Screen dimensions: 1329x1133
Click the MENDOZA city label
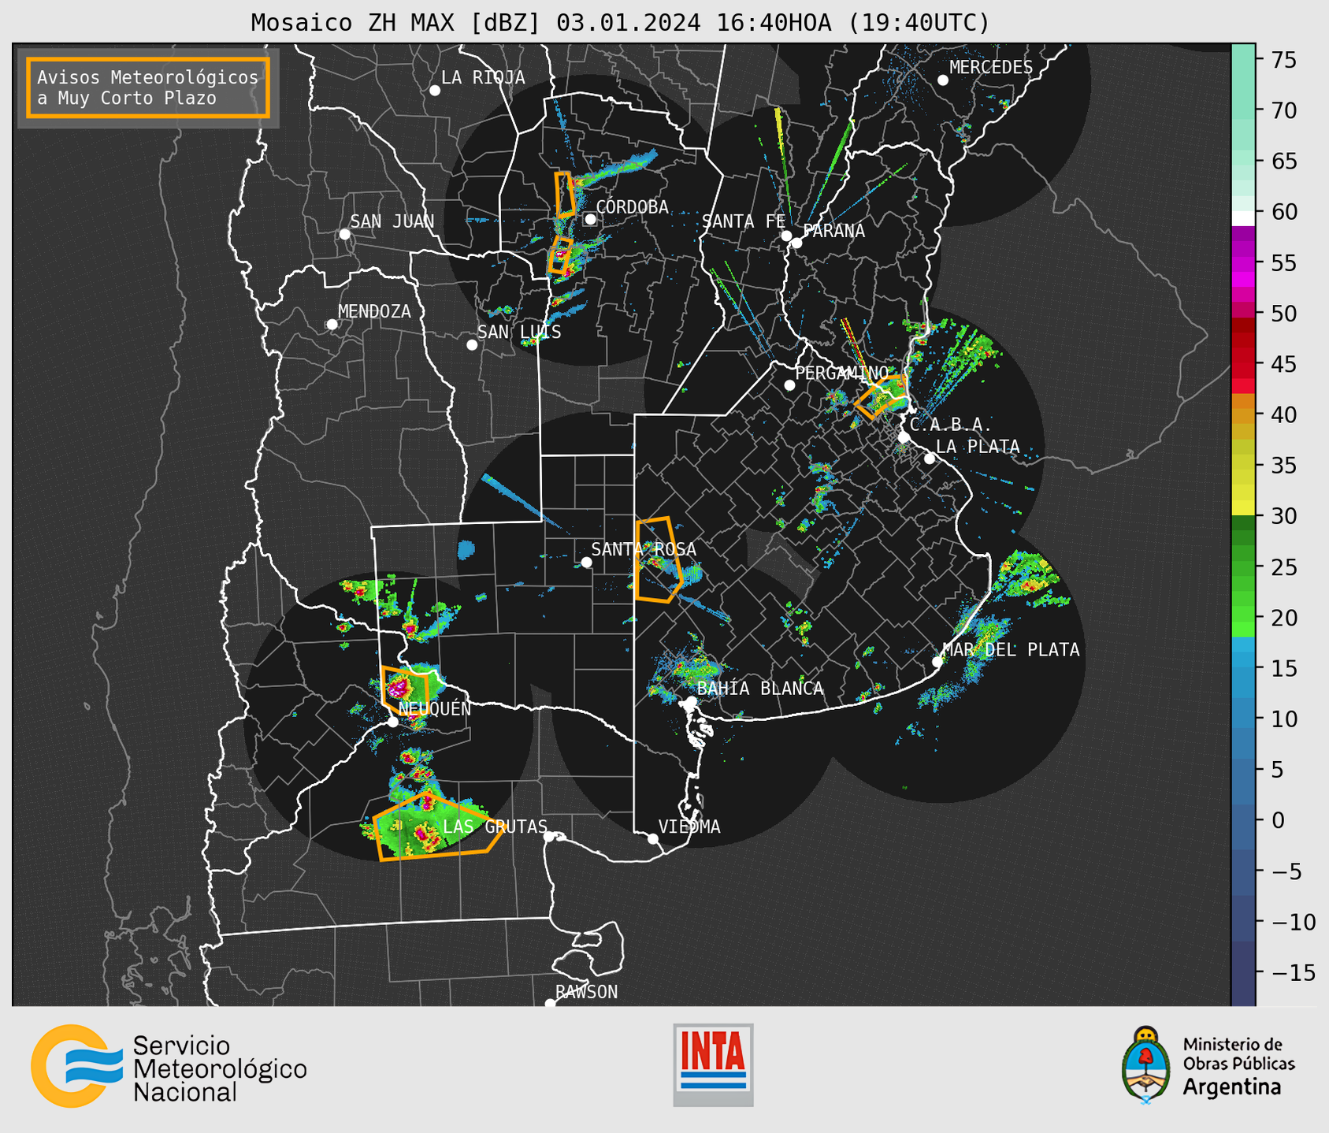[x=374, y=311]
